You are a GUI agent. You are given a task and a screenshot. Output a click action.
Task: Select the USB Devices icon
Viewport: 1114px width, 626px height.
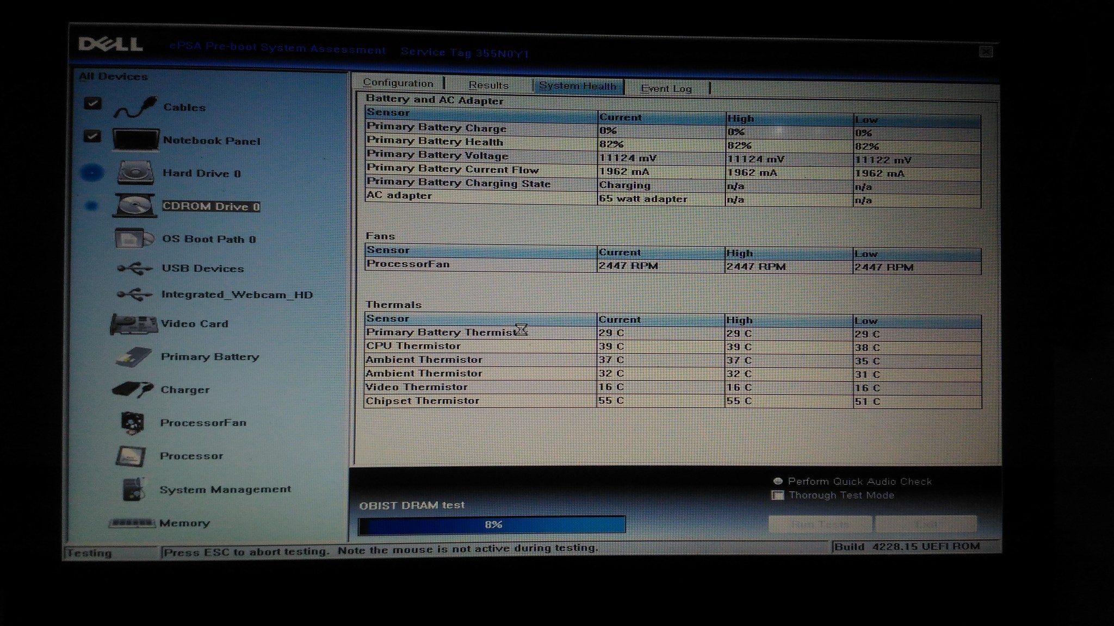135,268
